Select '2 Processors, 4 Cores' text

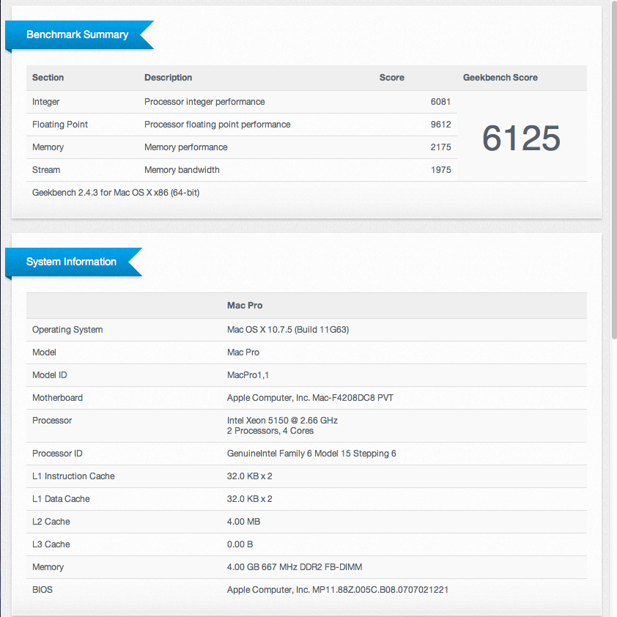pos(270,431)
